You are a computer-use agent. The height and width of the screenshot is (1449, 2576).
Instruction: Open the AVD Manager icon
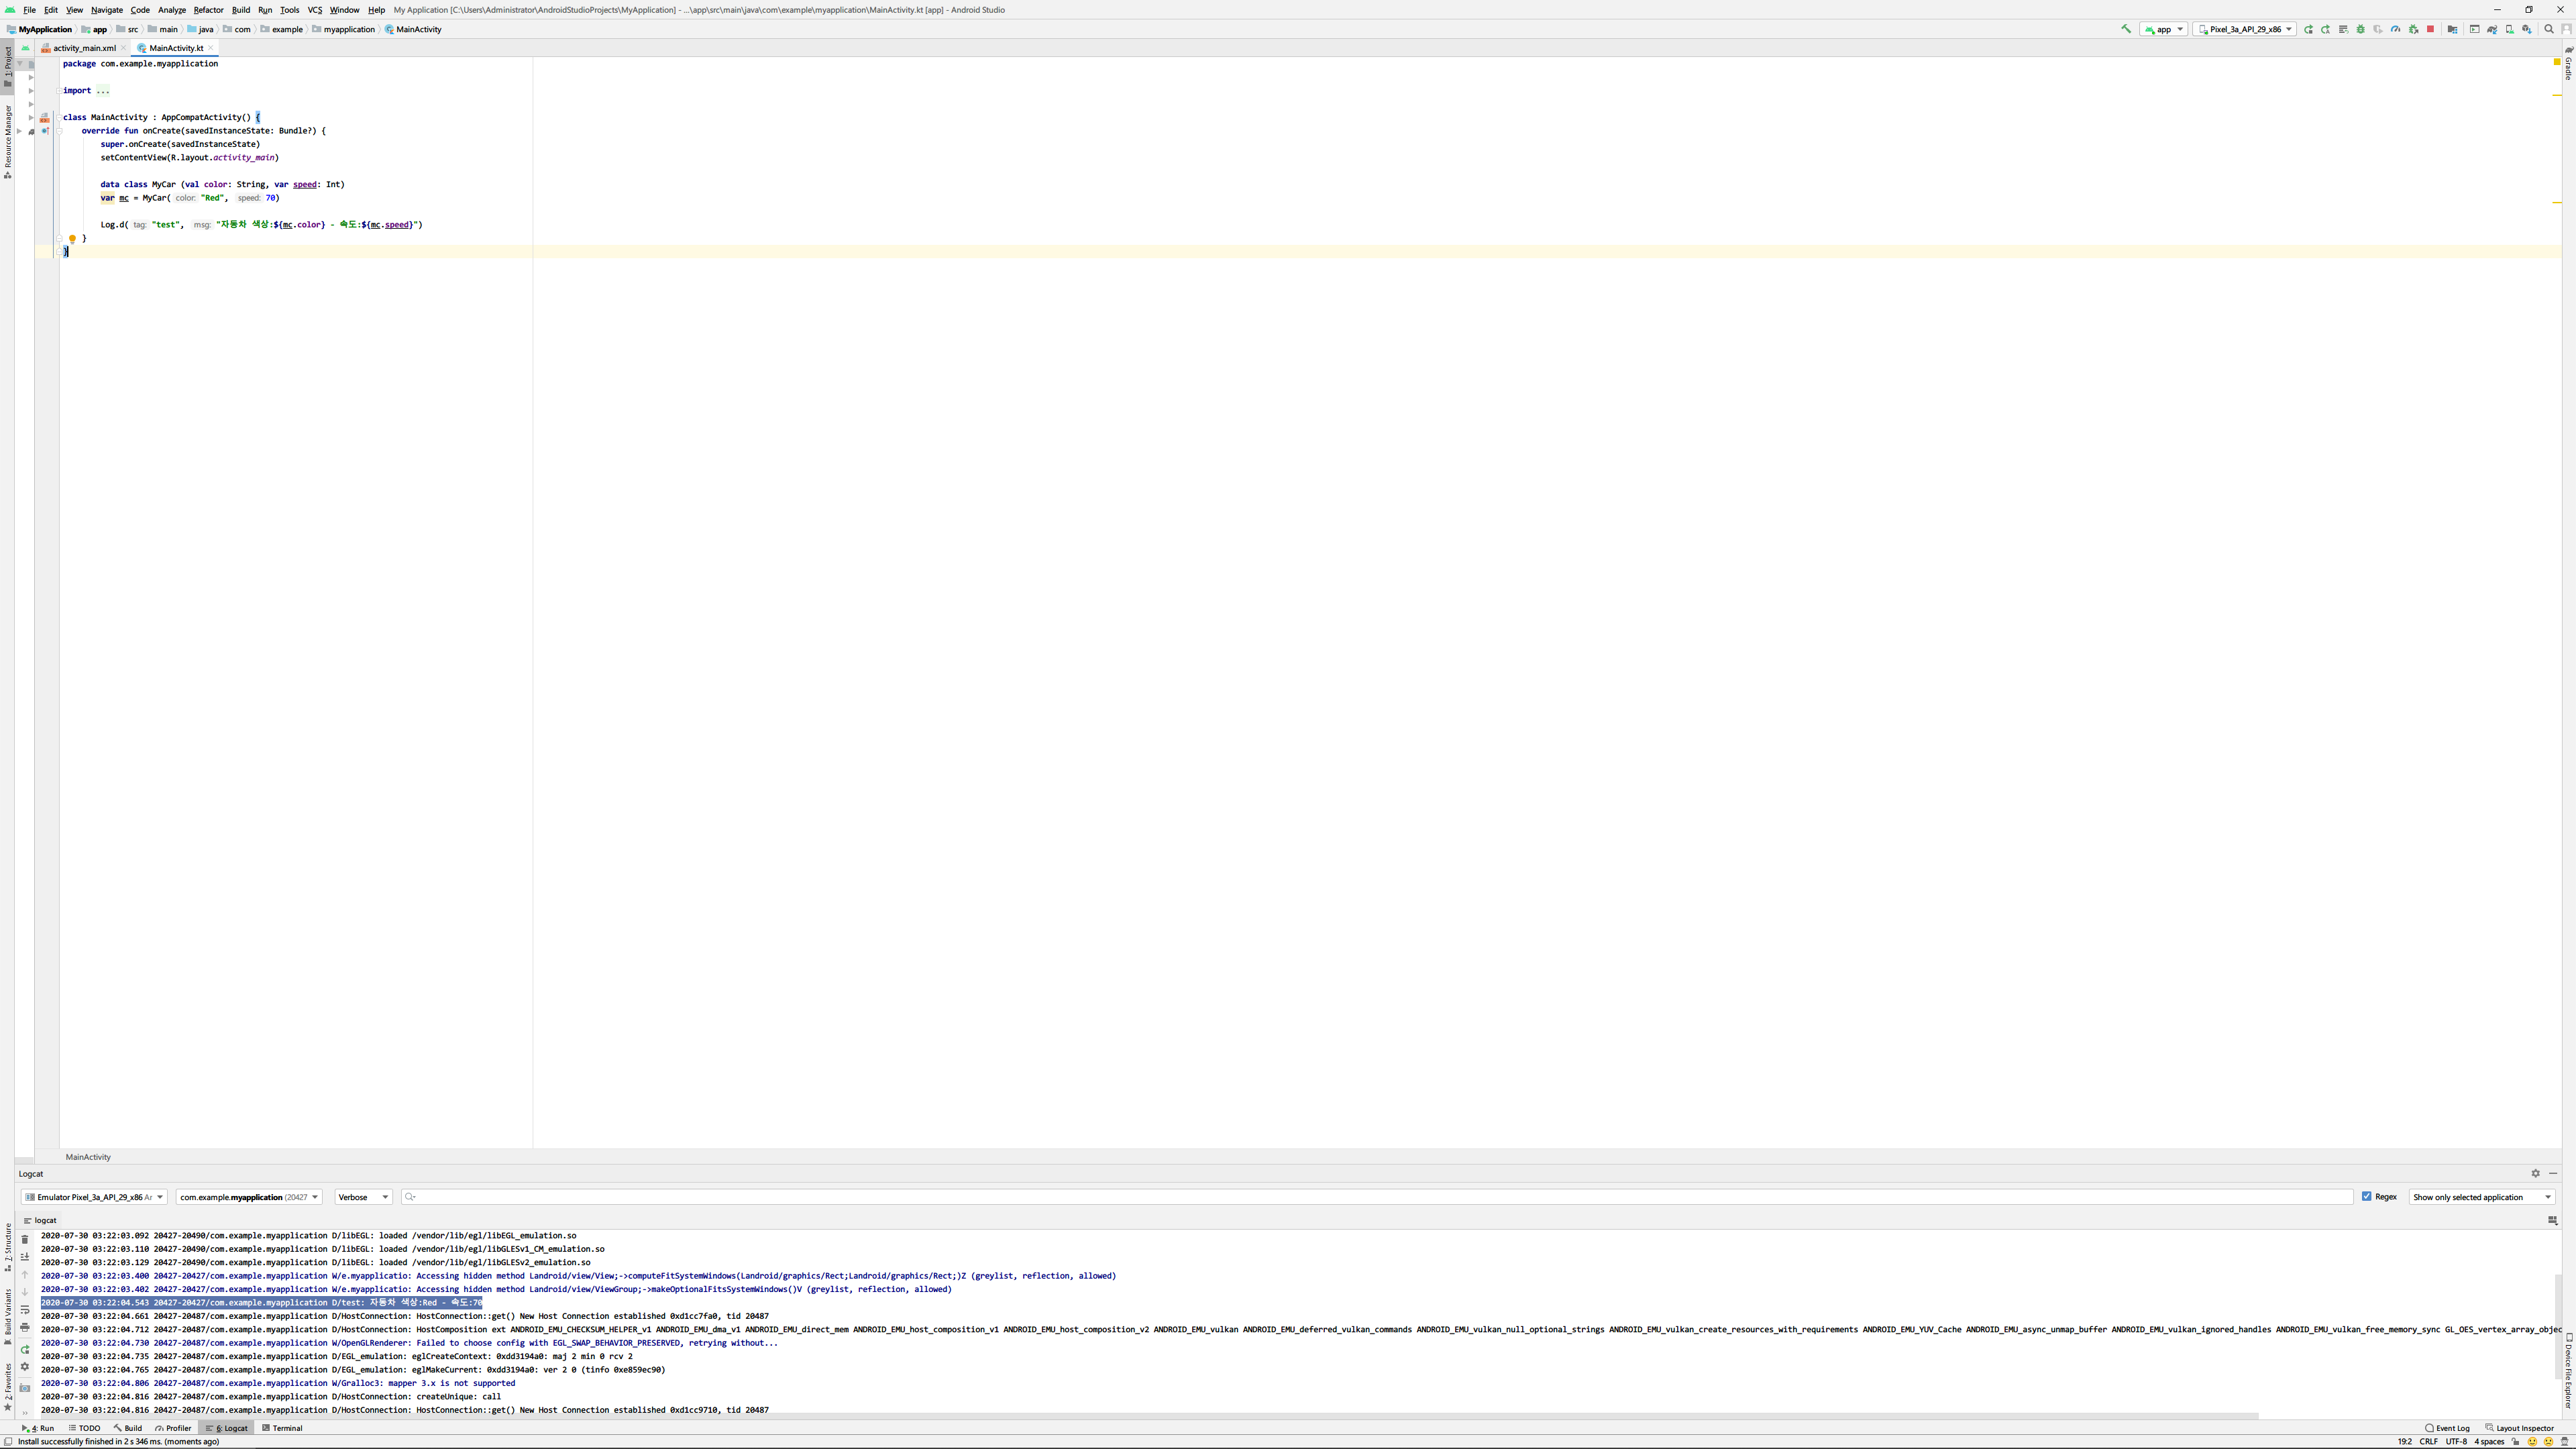coord(2509,30)
